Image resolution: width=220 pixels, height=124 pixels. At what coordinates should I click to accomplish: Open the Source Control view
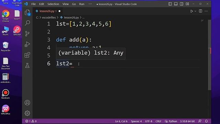[x=27, y=34]
